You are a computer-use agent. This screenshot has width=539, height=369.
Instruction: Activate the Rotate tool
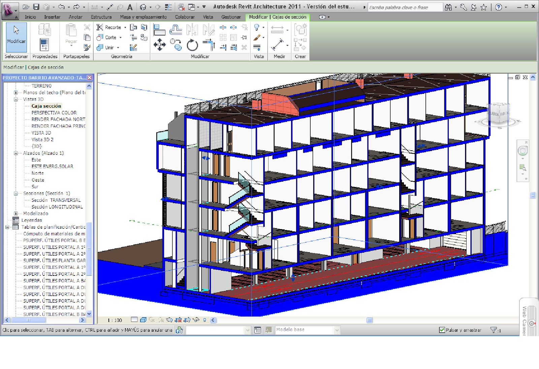[x=192, y=44]
